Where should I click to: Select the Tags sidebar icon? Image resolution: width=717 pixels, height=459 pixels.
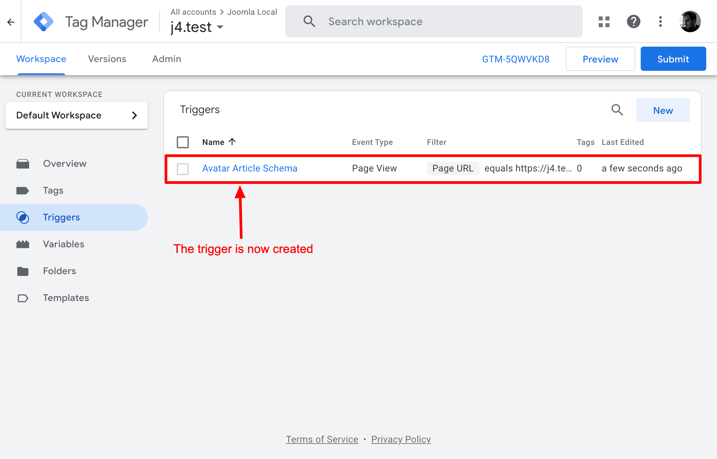(x=23, y=190)
